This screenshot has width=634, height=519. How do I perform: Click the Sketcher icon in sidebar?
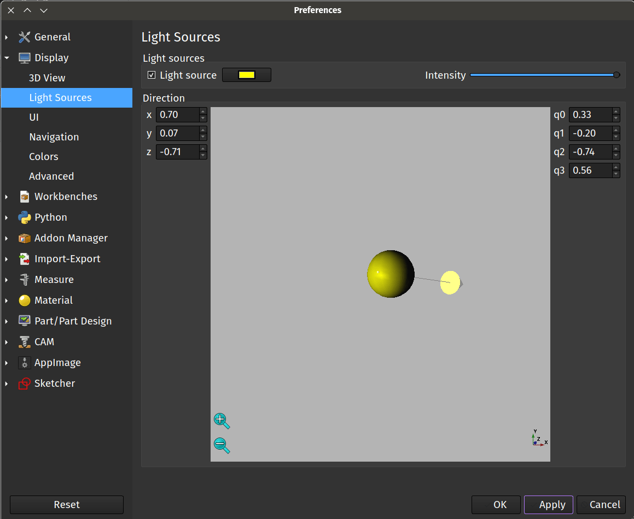[x=24, y=384]
